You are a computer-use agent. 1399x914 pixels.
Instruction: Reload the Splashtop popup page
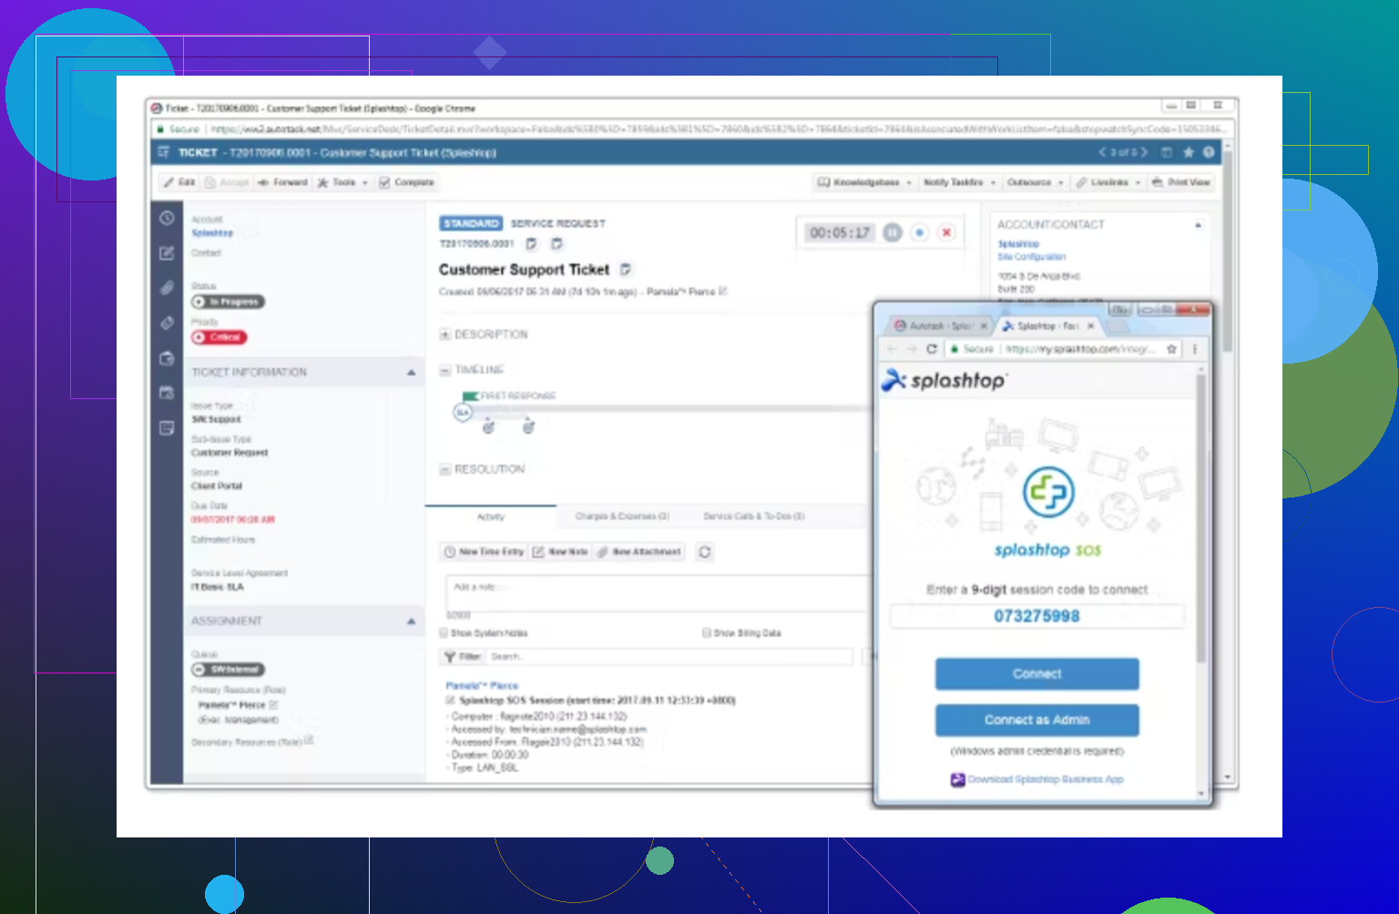(x=932, y=349)
